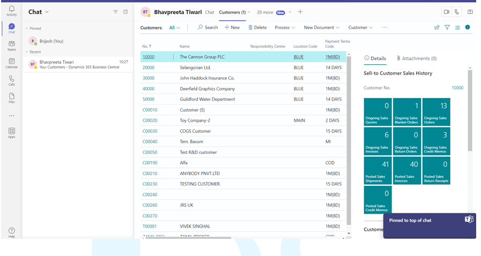This screenshot has width=481, height=256.
Task: Open Ongoing Sales Invoices tile
Action: tap(378, 141)
